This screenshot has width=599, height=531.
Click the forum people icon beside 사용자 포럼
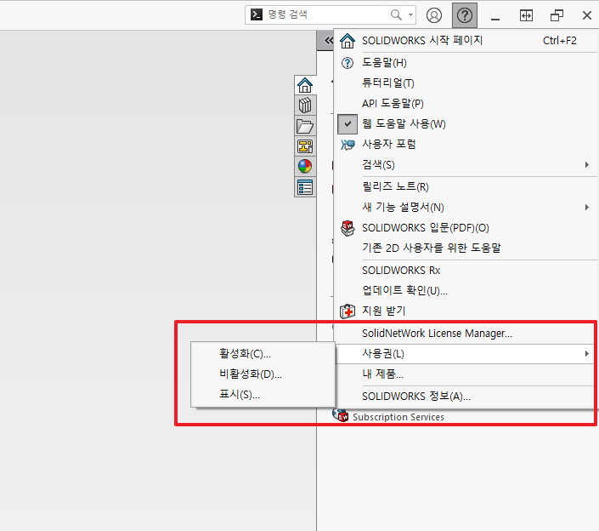(348, 145)
